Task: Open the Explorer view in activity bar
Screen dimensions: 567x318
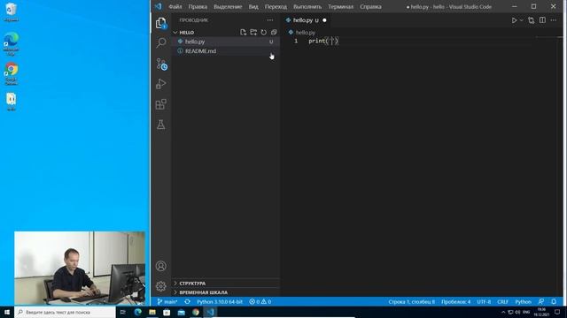Action: coord(161,23)
